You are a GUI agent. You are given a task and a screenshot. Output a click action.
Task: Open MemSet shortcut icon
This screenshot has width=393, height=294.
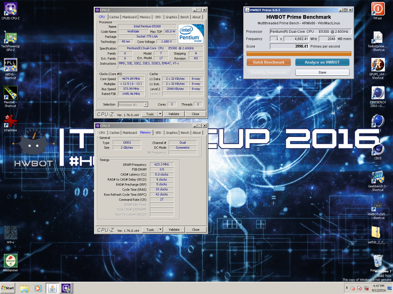pyautogui.click(x=10, y=97)
